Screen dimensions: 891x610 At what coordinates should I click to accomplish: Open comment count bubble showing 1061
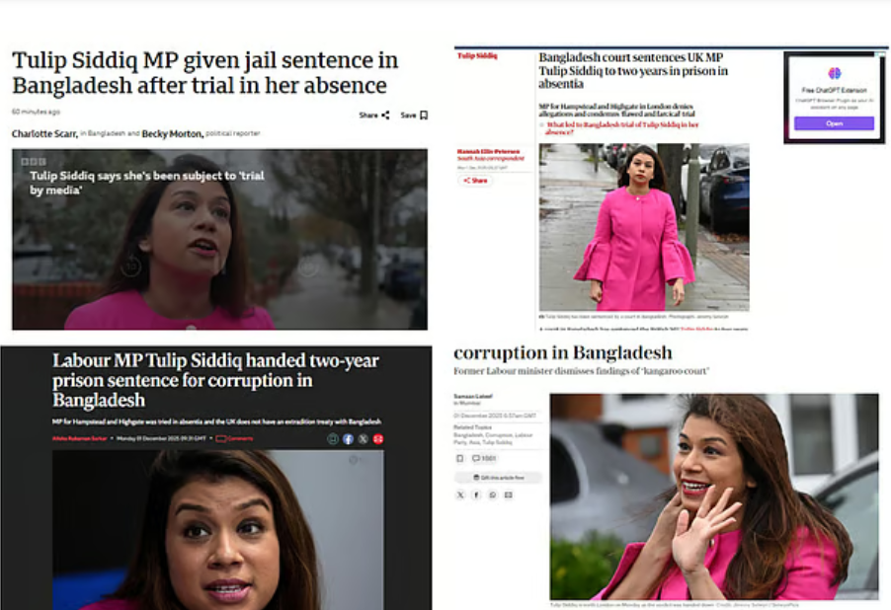[x=484, y=458]
